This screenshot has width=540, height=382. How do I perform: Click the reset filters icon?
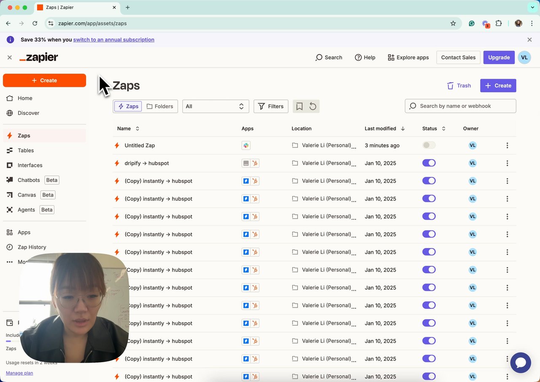313,107
